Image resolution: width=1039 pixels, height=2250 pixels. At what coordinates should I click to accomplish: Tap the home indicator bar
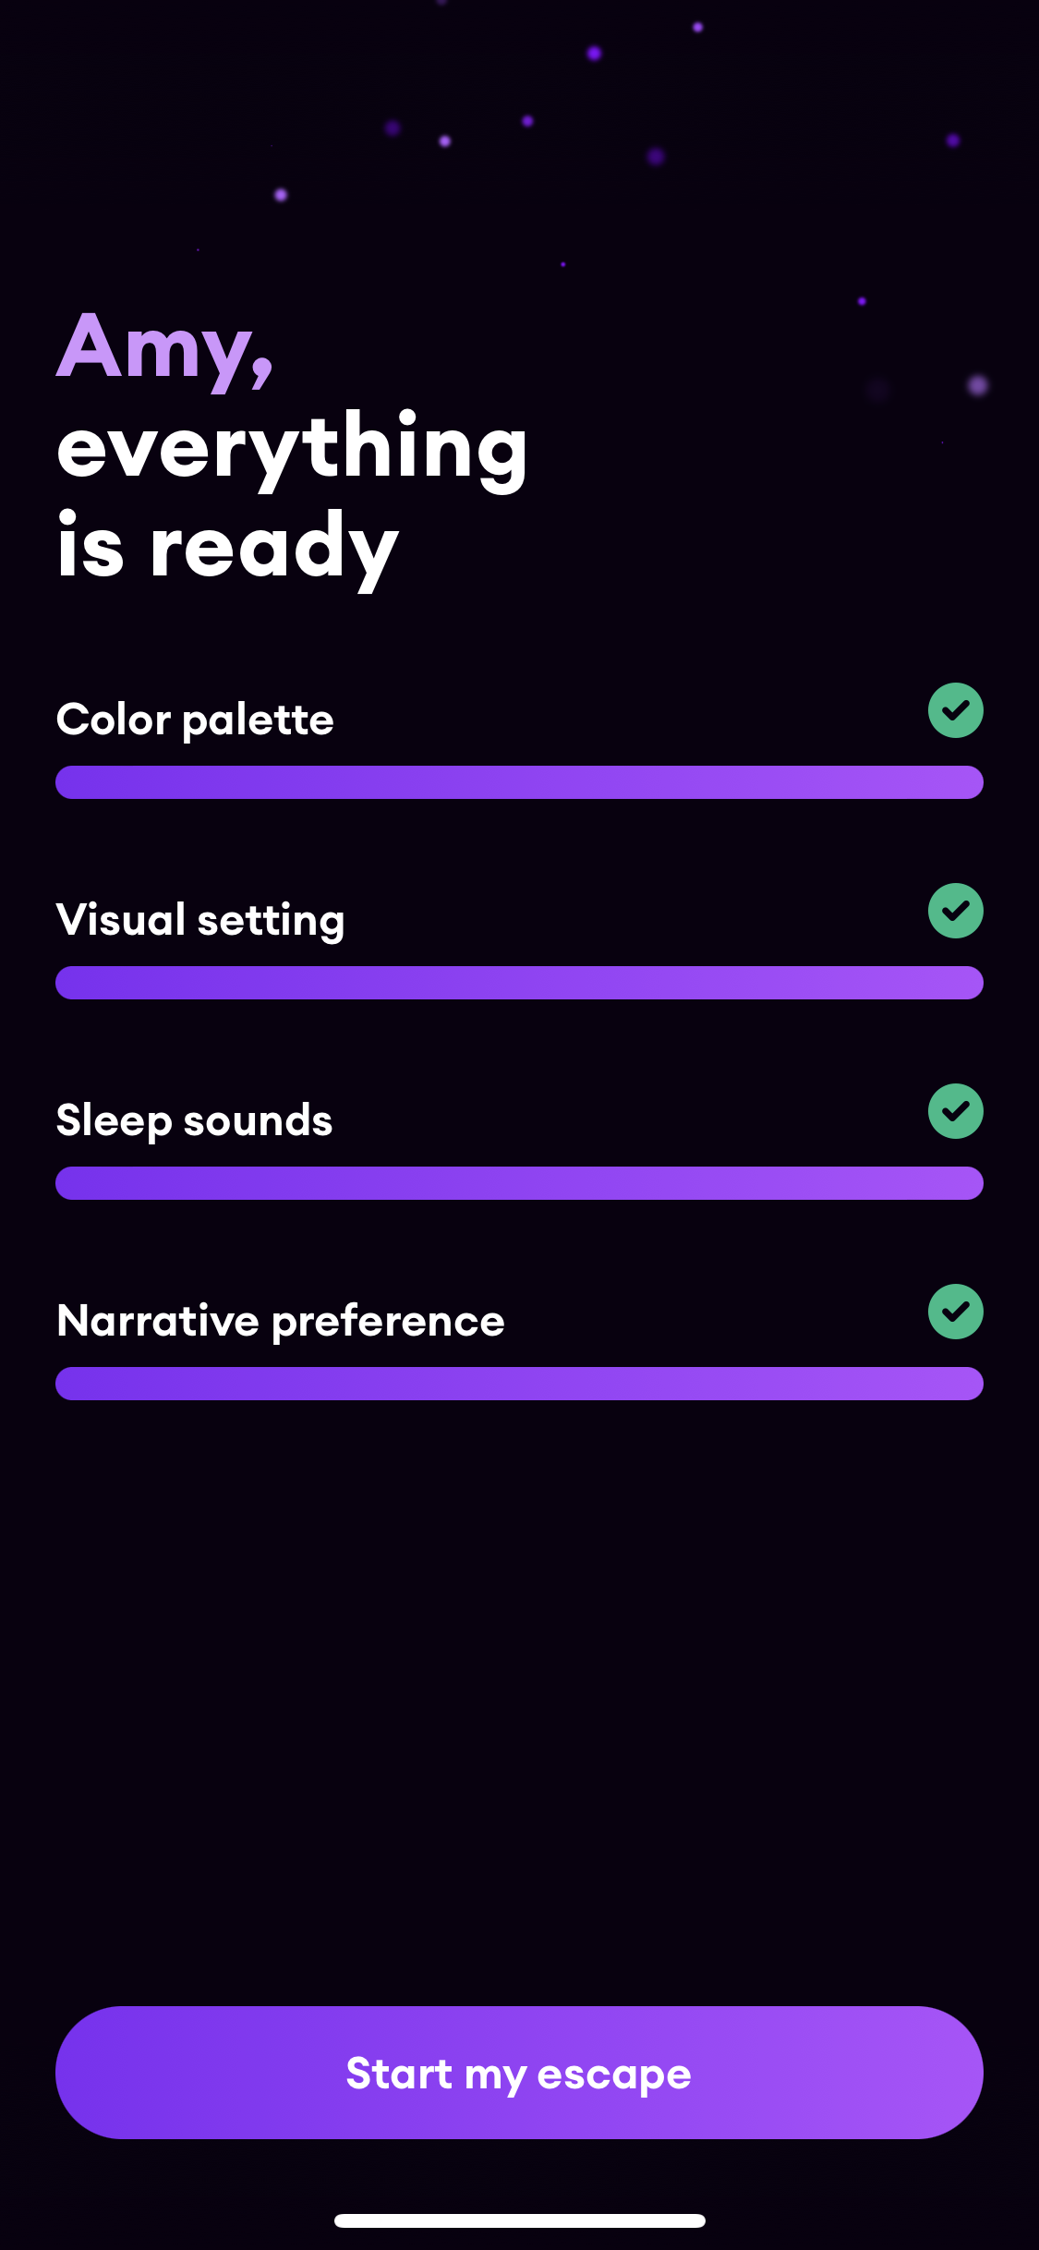[519, 2220]
